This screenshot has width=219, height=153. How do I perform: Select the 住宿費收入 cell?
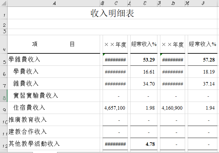[x=53, y=108]
